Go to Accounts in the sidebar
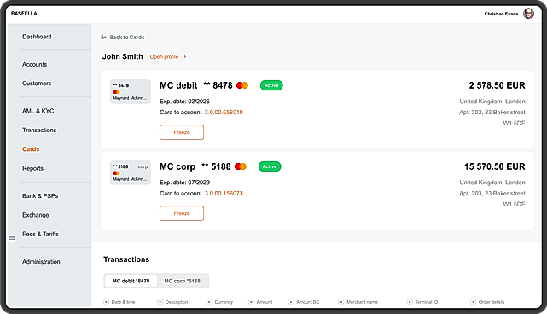Image resolution: width=547 pixels, height=314 pixels. coord(34,64)
